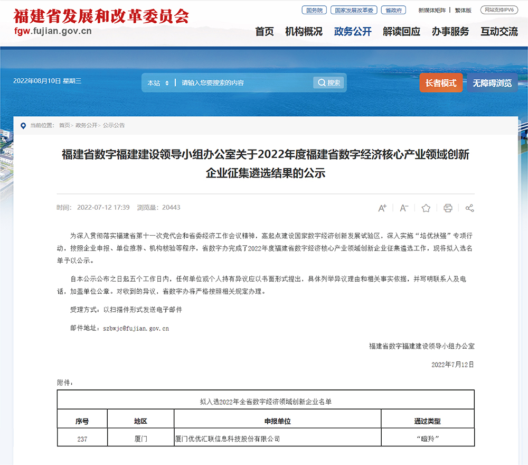Click the 国务院 link
The image size is (528, 465).
(x=314, y=10)
